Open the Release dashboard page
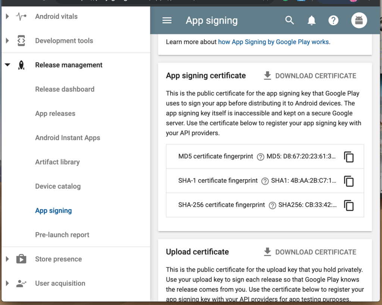382x305 pixels. (x=65, y=89)
